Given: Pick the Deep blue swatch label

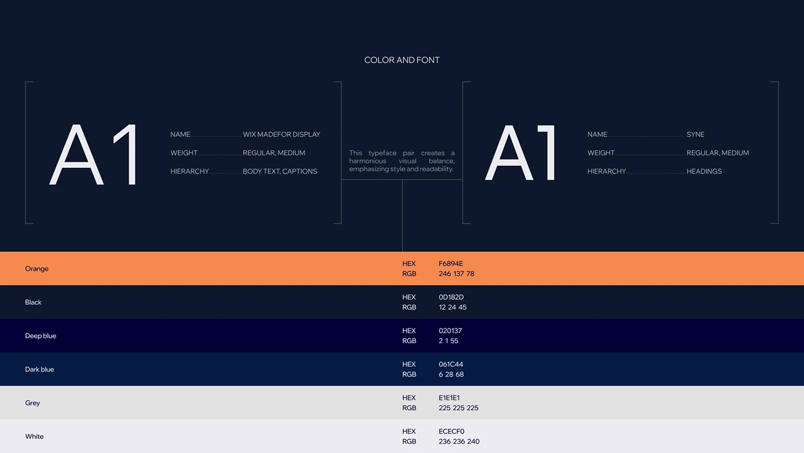Looking at the screenshot, I should click(x=40, y=336).
